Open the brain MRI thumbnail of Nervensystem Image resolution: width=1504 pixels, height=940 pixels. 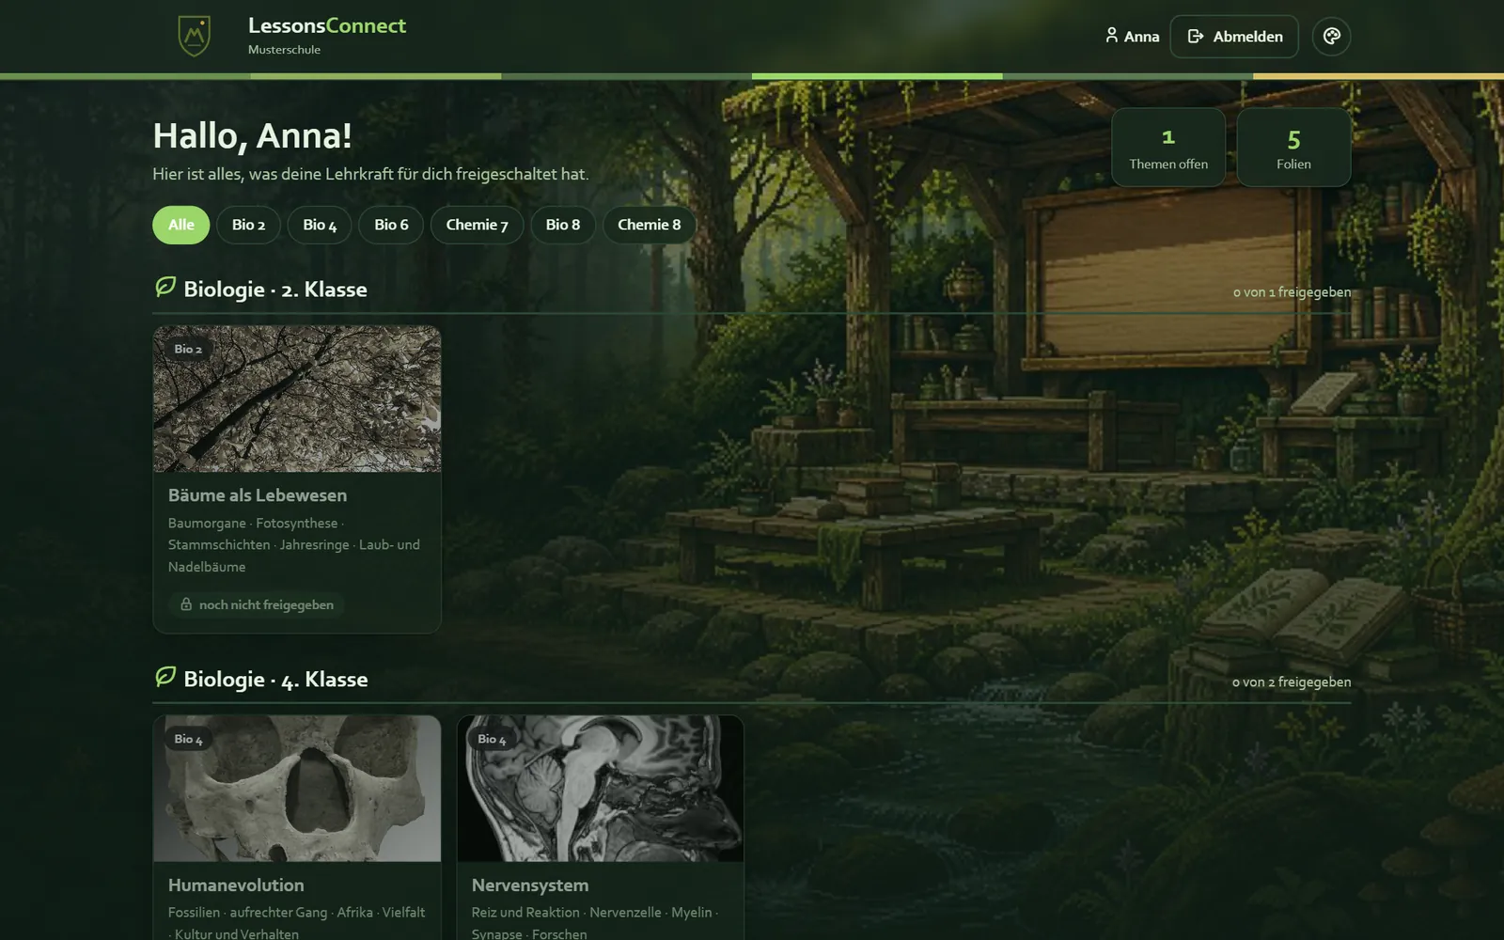601,789
